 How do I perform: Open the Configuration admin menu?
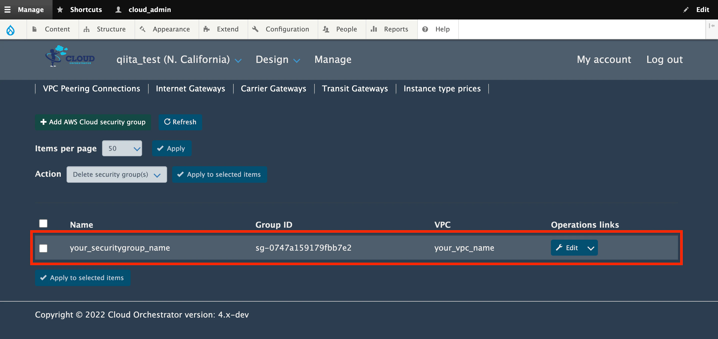point(282,29)
